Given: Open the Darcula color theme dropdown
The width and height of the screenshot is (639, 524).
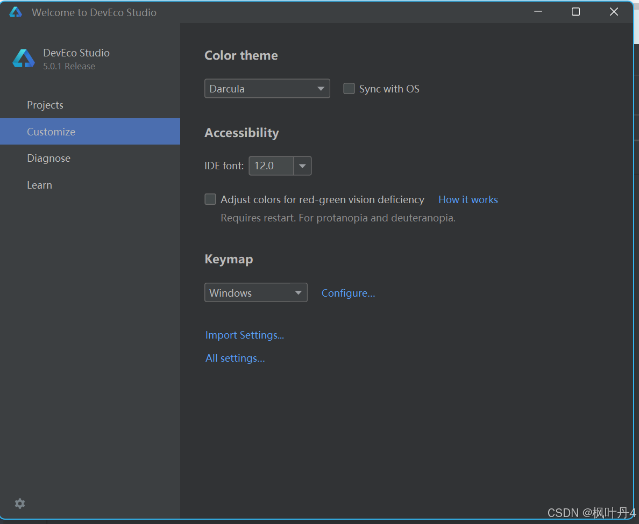Looking at the screenshot, I should (x=267, y=89).
